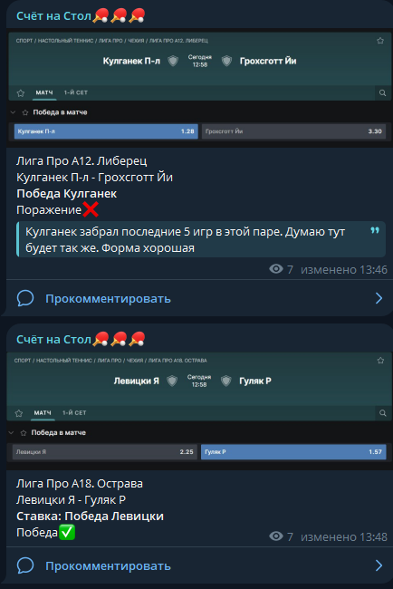Screen dimensions: 393x589
Task: Star Победа в матче market, Левицки card
Action: 24,433
